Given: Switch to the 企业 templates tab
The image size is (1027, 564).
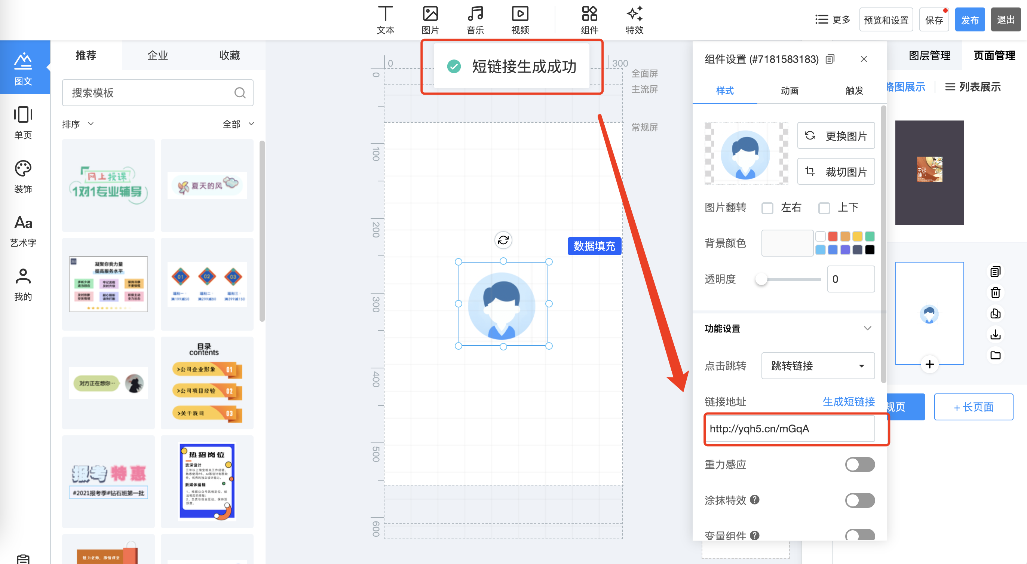Looking at the screenshot, I should coord(157,55).
